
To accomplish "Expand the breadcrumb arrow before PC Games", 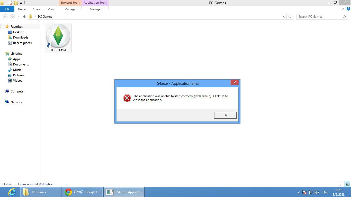I will pyautogui.click(x=35, y=17).
